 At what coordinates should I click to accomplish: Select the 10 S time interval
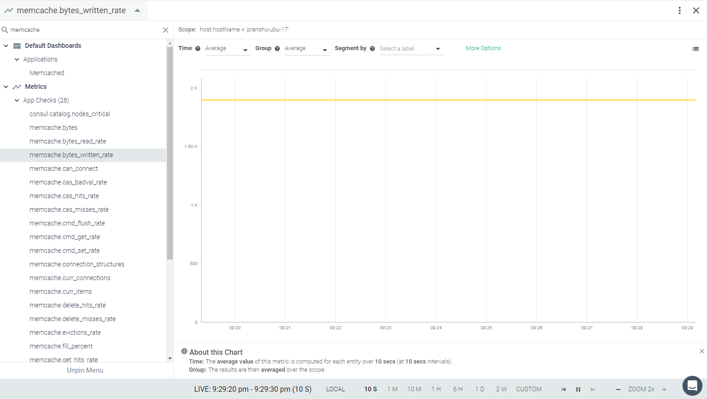[371, 389]
